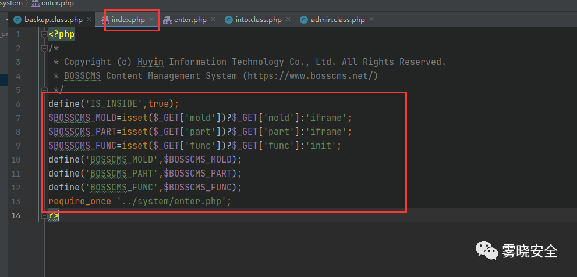Close the backup.class.php tab
Screen dimensions: 577x277
pyautogui.click(x=89, y=20)
